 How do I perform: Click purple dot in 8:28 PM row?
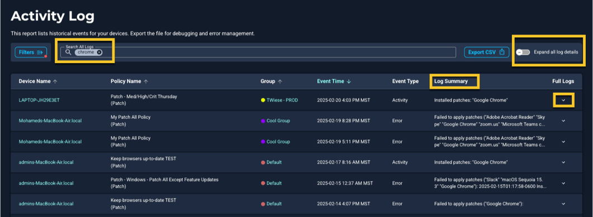pyautogui.click(x=263, y=120)
